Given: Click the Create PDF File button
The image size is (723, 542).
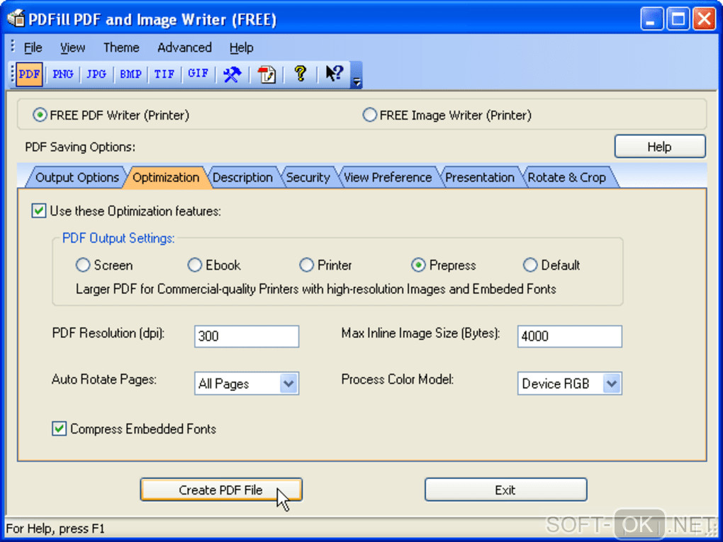Looking at the screenshot, I should (221, 490).
